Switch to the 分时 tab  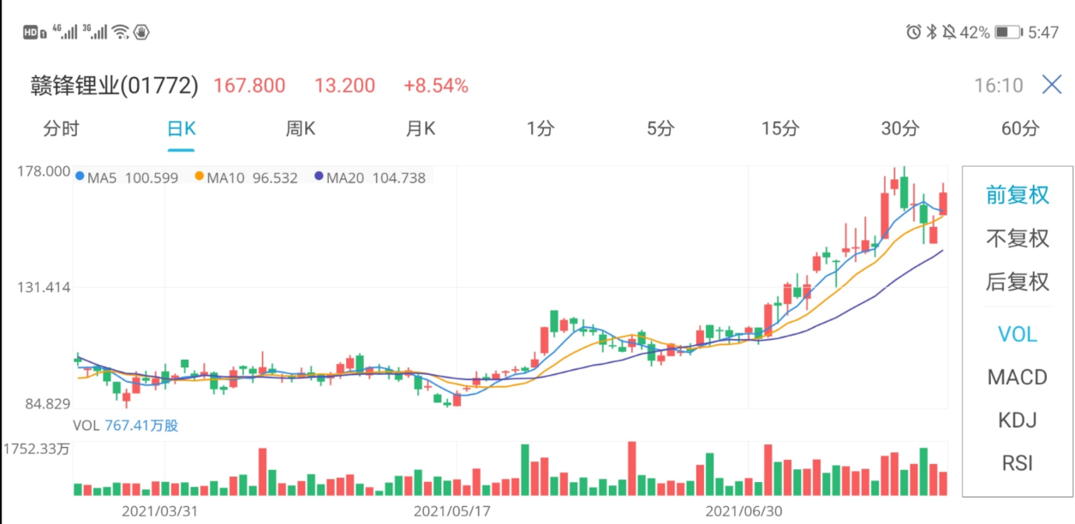(x=61, y=129)
